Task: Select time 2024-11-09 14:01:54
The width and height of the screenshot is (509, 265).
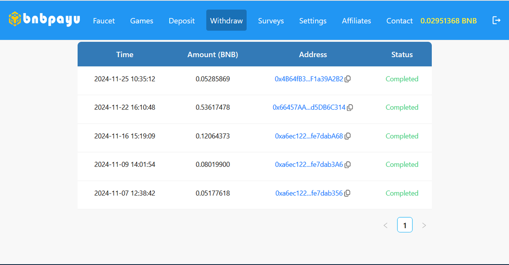Action: click(x=125, y=165)
